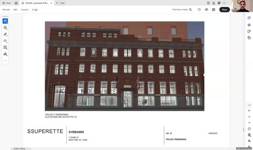This screenshot has height=150, width=253.
Task: Star the open document tab
Action: (23, 3)
